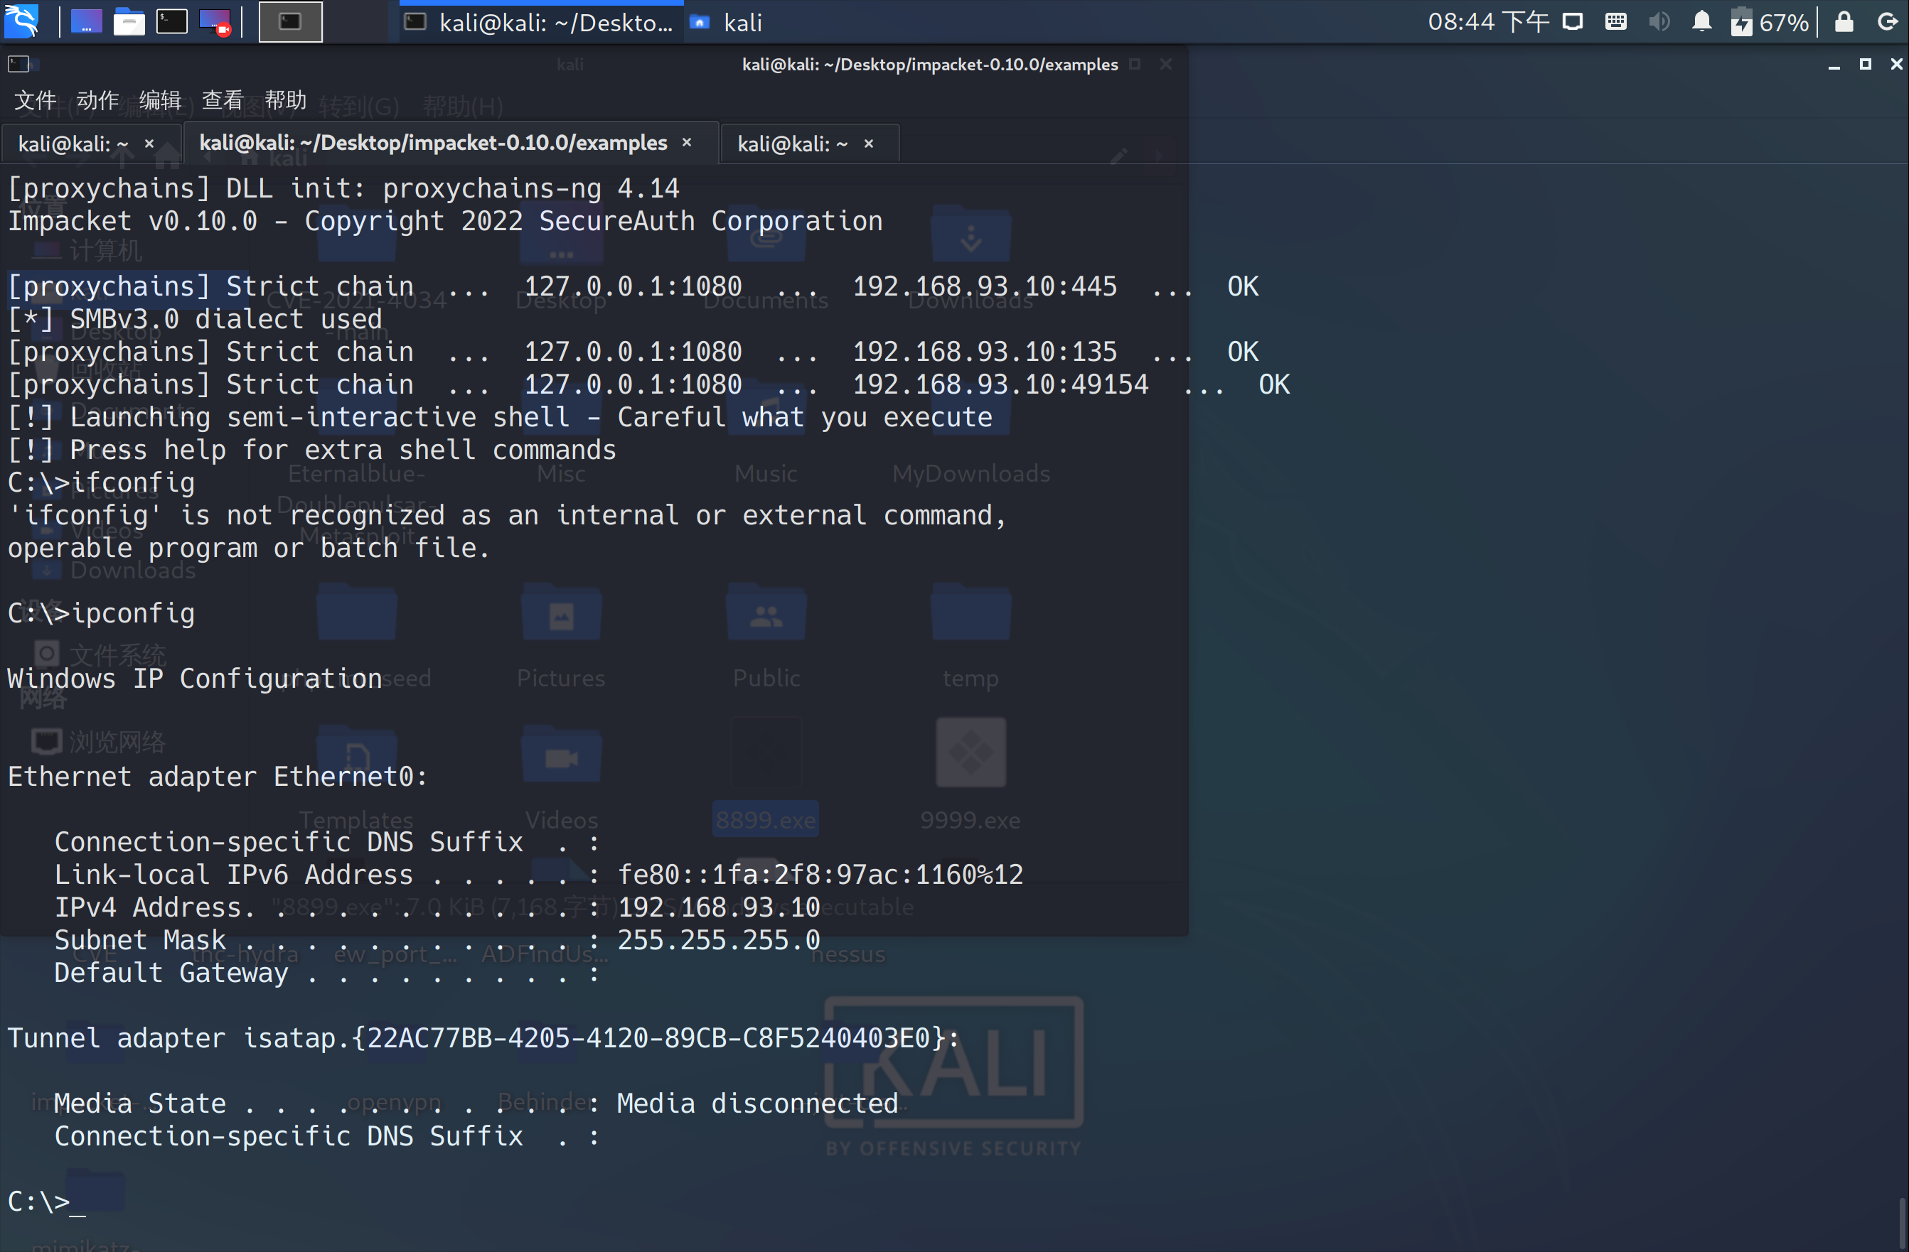Switch to the kali file manager taskbar window
Screen dimensions: 1909x1252
coord(727,23)
